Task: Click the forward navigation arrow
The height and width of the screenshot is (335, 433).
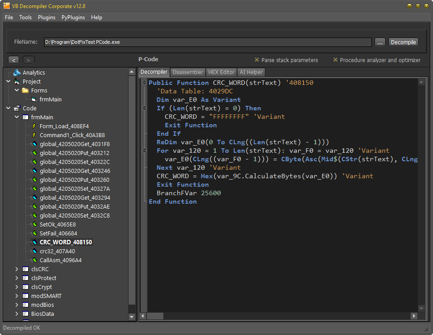Action: pos(28,59)
